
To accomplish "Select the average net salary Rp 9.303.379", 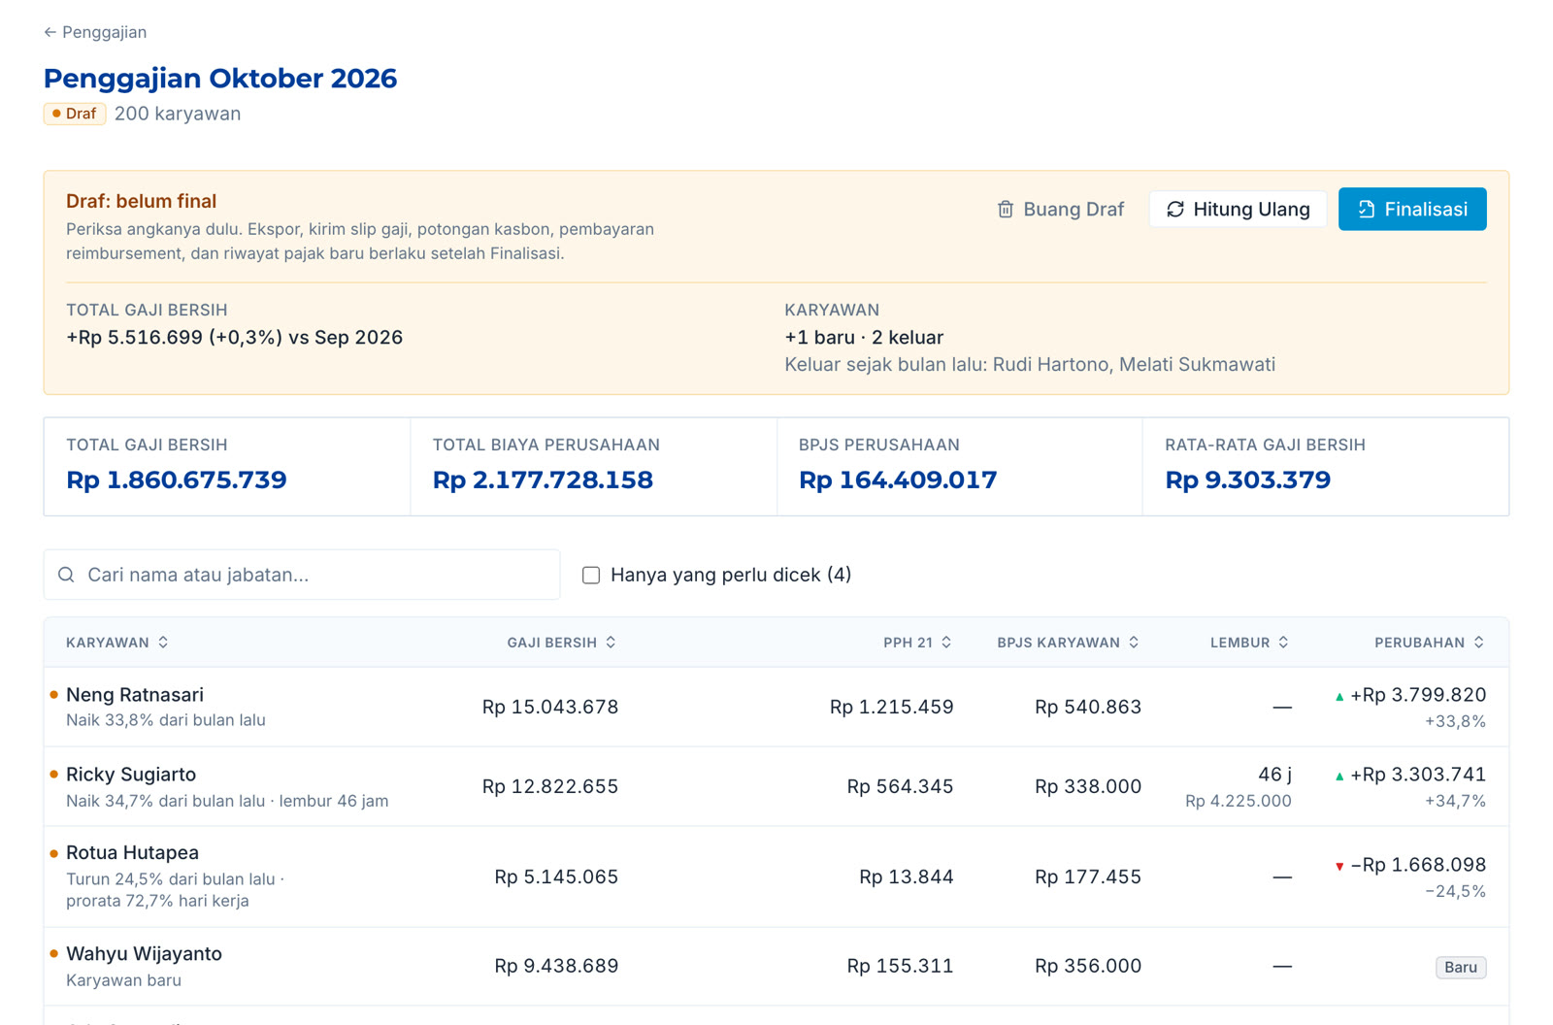I will [1248, 479].
